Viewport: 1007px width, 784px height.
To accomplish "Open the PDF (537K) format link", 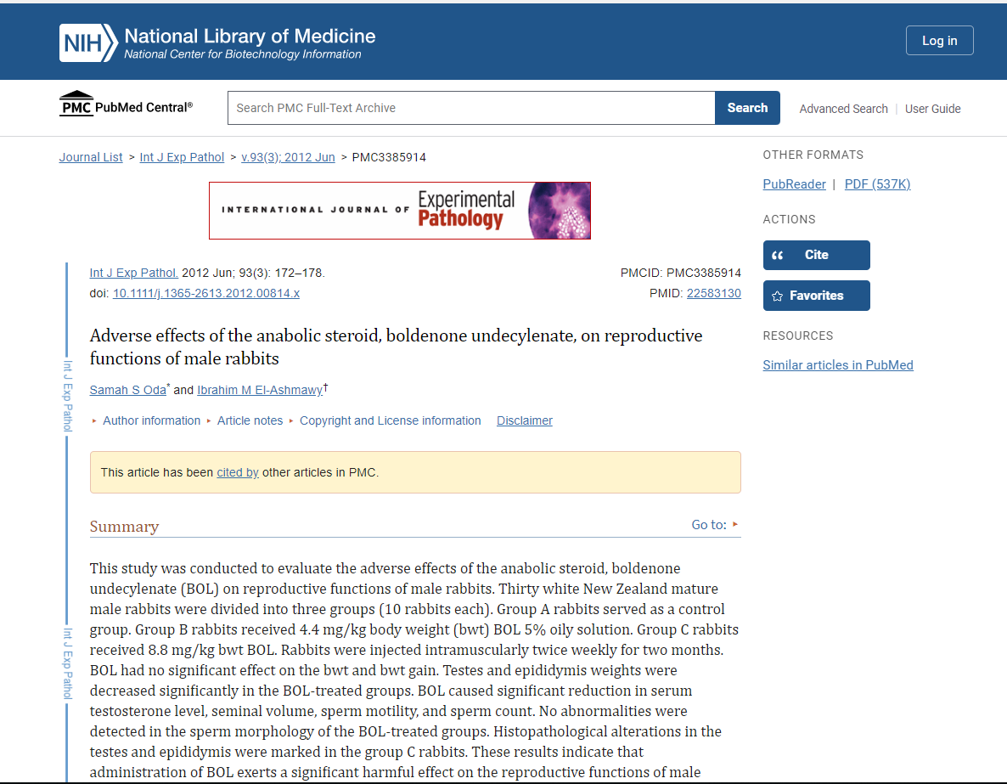I will click(x=877, y=184).
